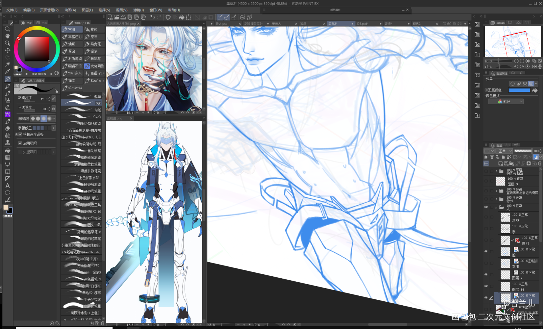Expand 手颤修正 options arrow
The height and width of the screenshot is (329, 543).
tap(54, 128)
